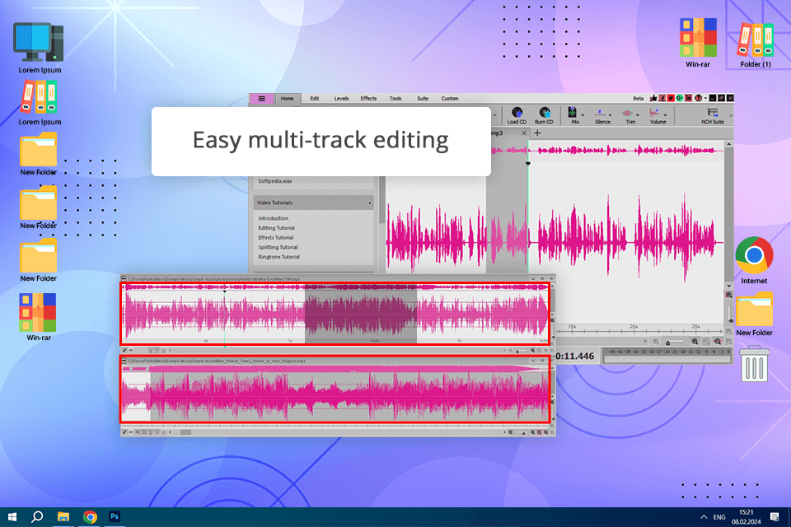Switch to the Home tab
Screen dimensions: 791x527
287,98
